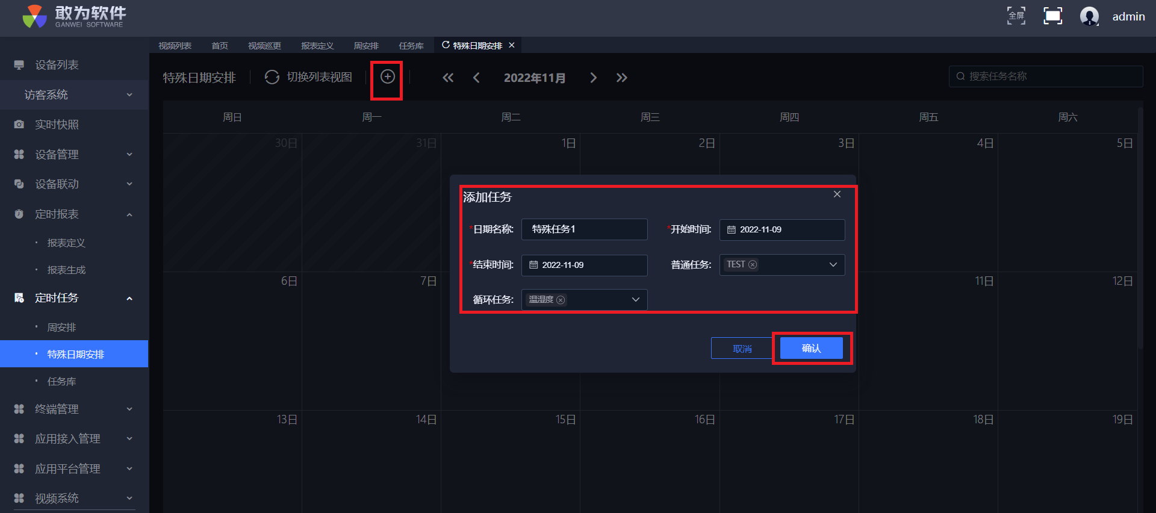
Task: Expand the 应用接入管理 chevron
Action: (x=129, y=439)
